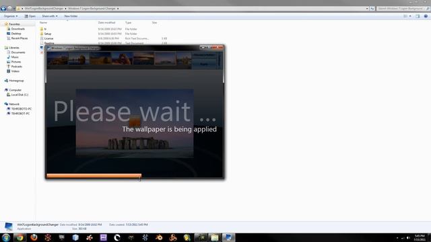Select Local Disk (C:) in sidebar
This screenshot has width=431, height=242.
pos(20,95)
